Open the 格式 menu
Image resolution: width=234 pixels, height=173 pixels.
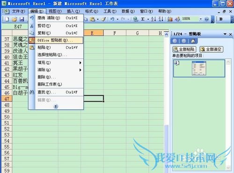coord(91,11)
